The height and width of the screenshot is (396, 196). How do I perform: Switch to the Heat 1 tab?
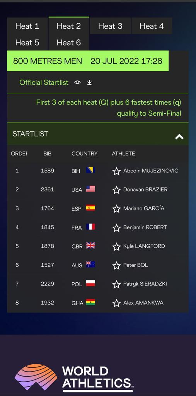27,26
